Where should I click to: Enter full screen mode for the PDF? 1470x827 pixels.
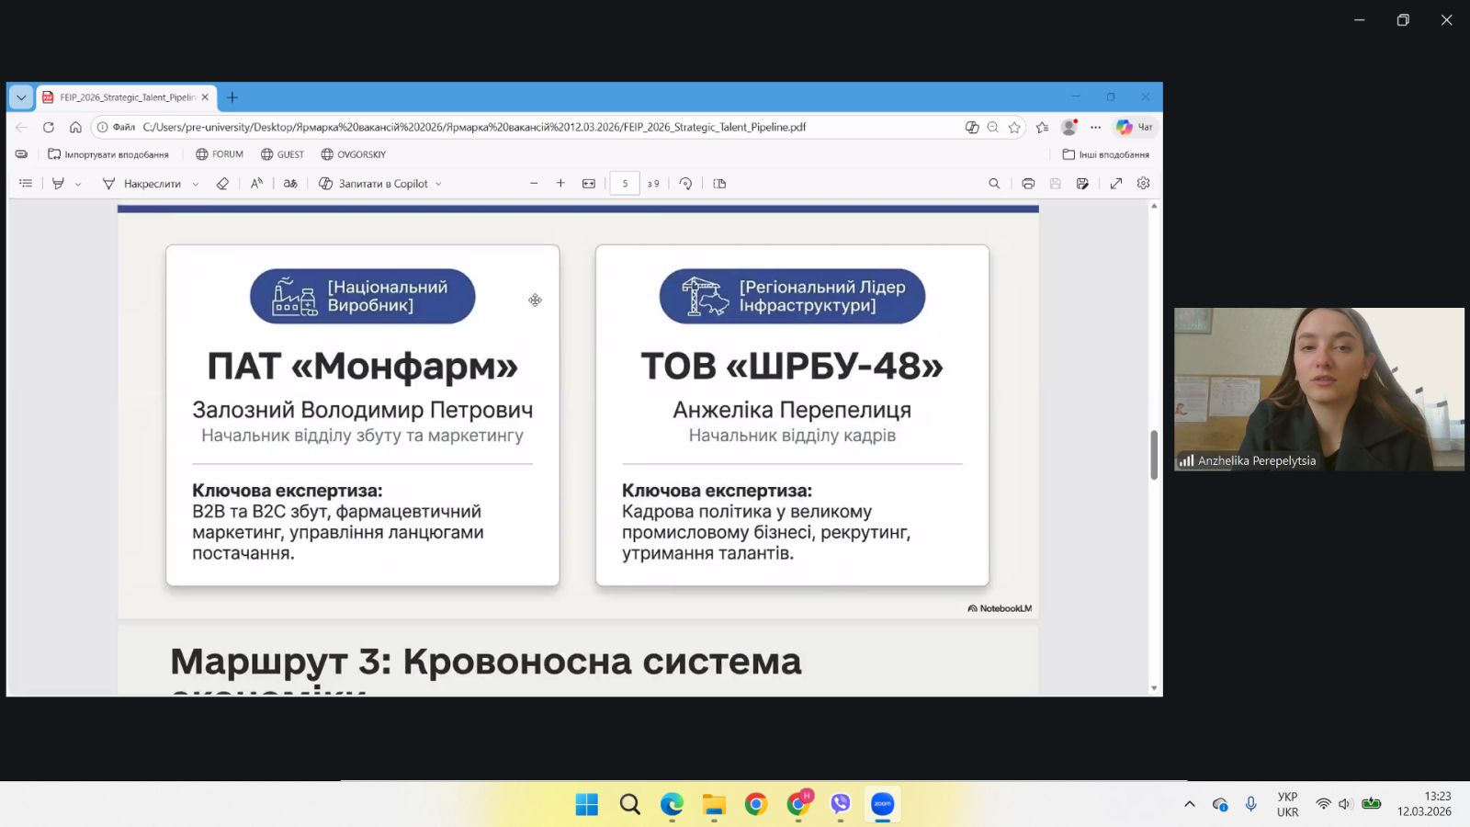pyautogui.click(x=1115, y=184)
